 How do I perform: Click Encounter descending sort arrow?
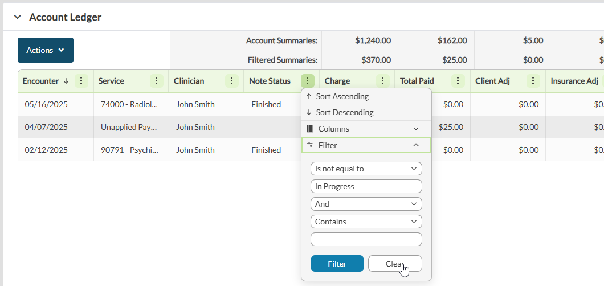click(x=66, y=81)
